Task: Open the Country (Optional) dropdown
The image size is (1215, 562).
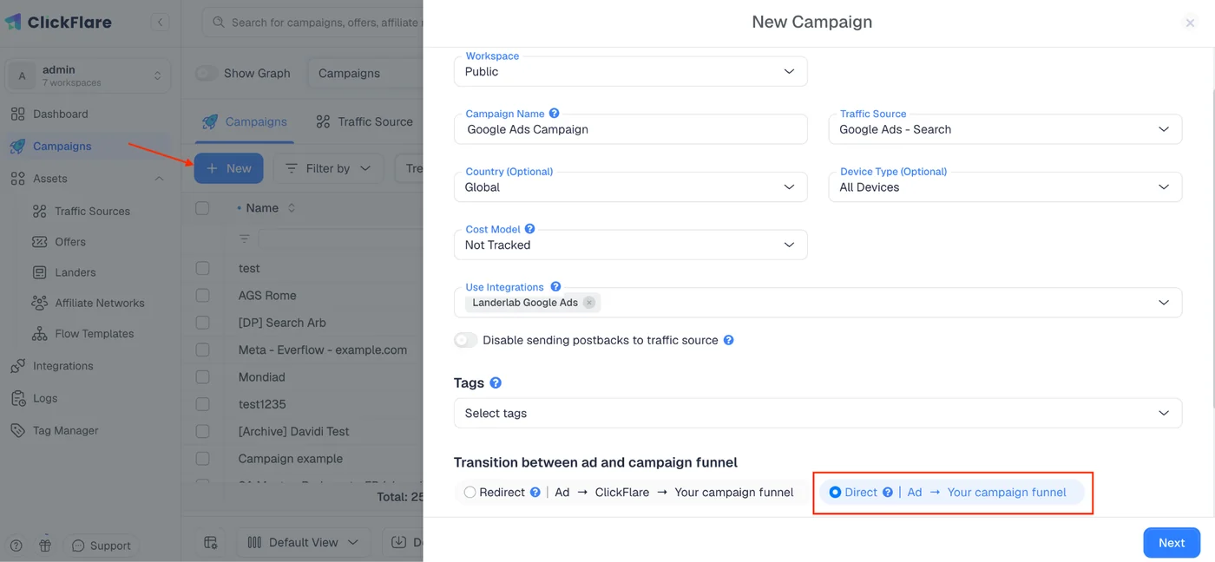Action: (x=631, y=187)
